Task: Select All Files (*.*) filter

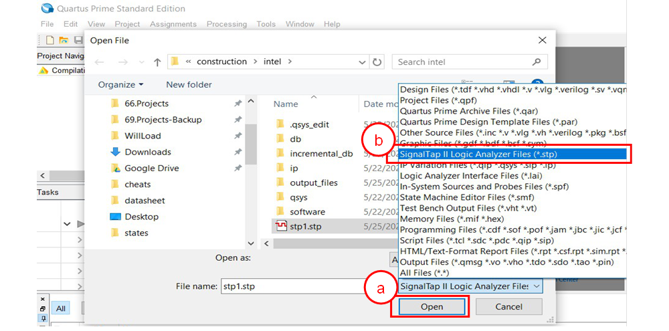Action: [x=512, y=272]
